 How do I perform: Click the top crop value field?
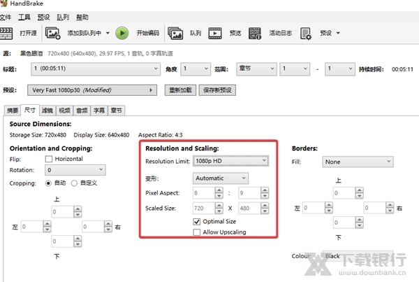click(x=63, y=212)
